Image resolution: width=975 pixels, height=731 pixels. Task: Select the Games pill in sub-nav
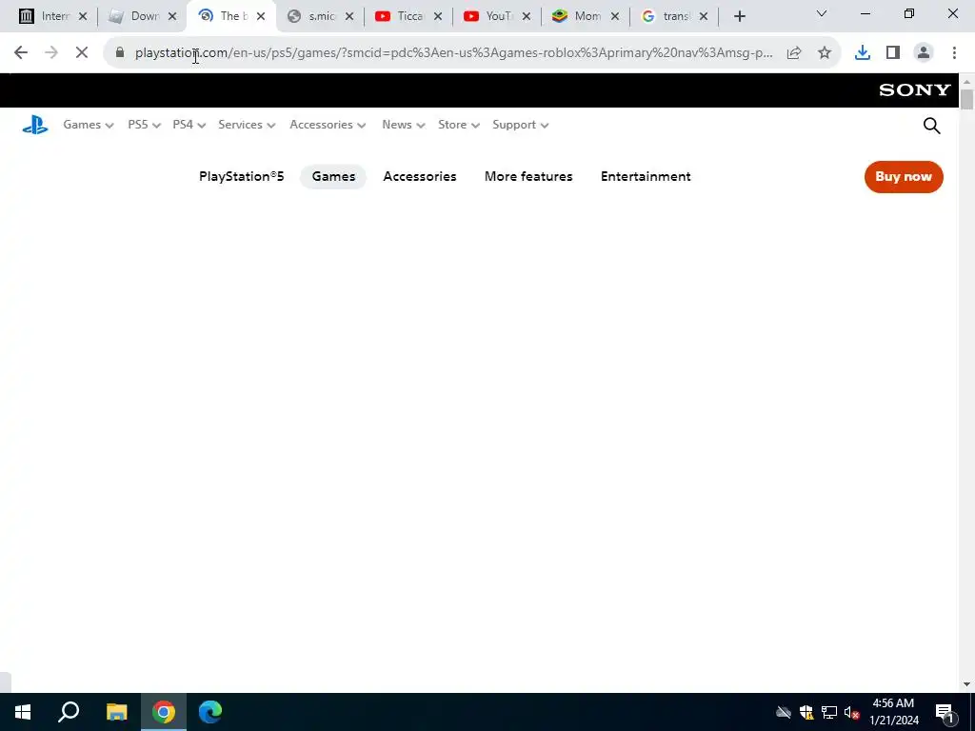click(333, 177)
